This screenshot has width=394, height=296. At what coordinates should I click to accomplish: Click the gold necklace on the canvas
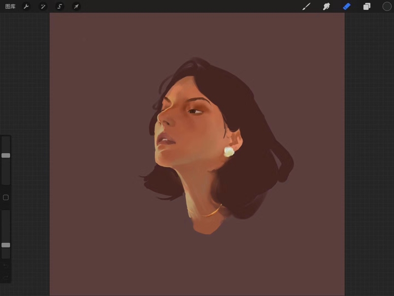pos(211,212)
